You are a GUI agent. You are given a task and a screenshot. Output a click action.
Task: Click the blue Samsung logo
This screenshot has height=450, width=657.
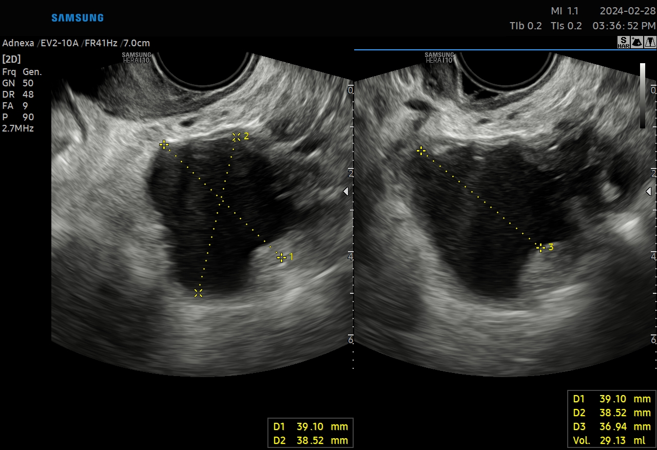pos(78,18)
